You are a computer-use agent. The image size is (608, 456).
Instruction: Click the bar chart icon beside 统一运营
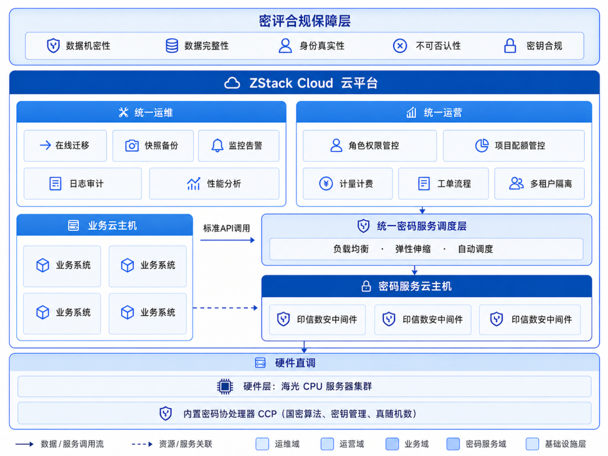coord(412,113)
